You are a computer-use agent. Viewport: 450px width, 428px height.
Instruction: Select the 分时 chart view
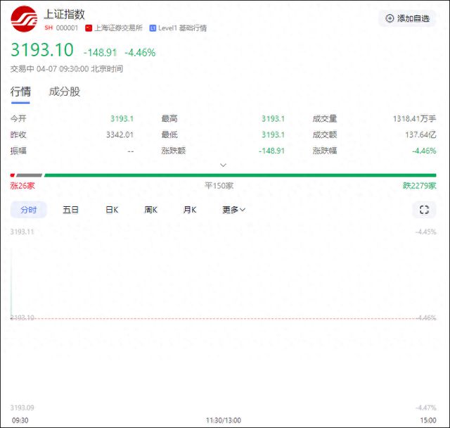coord(28,210)
